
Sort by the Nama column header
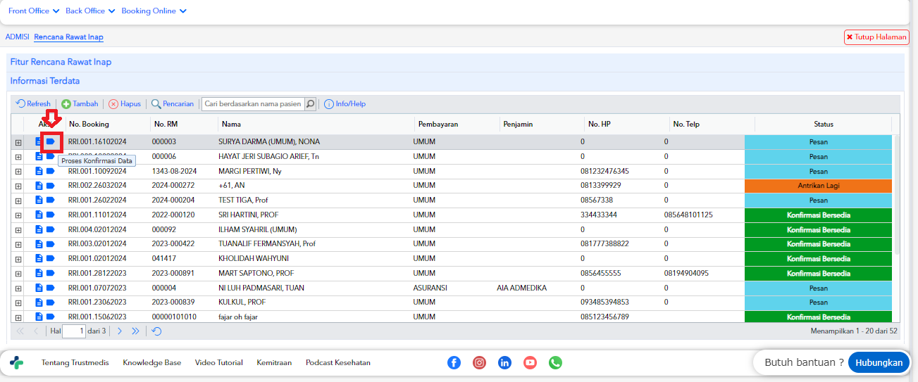(316, 124)
